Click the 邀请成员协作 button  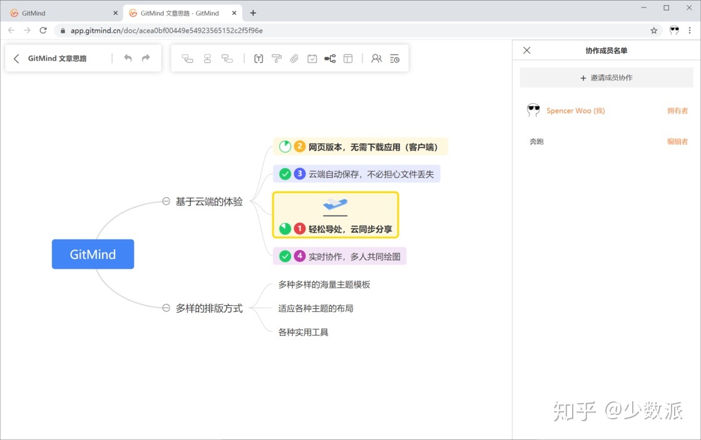[x=606, y=78]
